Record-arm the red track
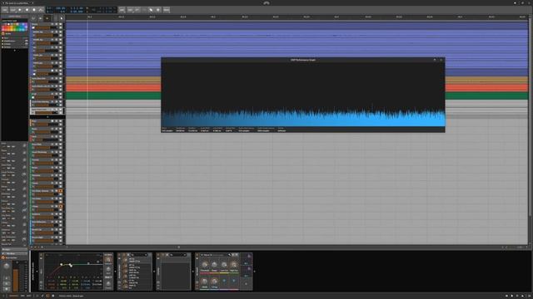This screenshot has height=299, width=533. coord(52,86)
